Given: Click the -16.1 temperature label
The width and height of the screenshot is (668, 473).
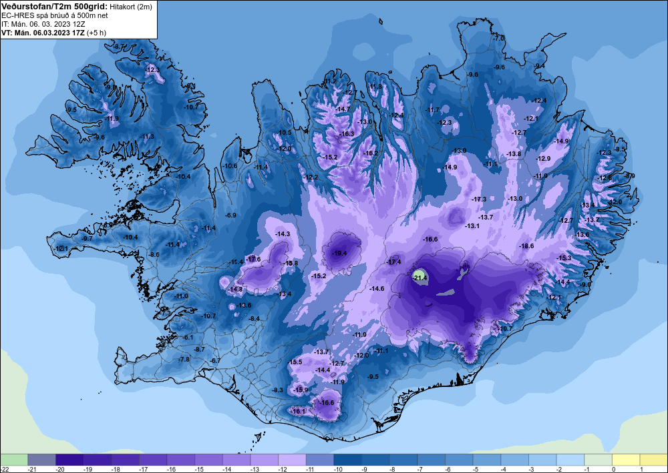Looking at the screenshot, I should point(298,412).
